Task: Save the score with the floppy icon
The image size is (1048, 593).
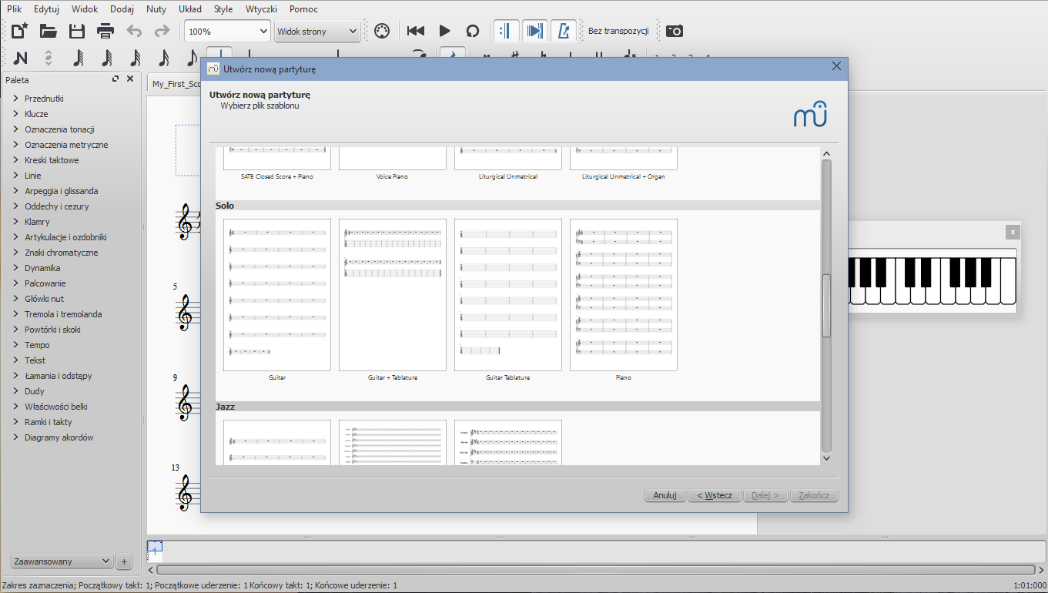Action: 77,31
